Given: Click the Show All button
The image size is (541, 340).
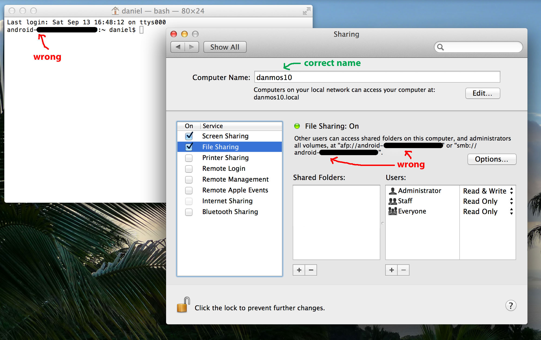Looking at the screenshot, I should (x=225, y=47).
